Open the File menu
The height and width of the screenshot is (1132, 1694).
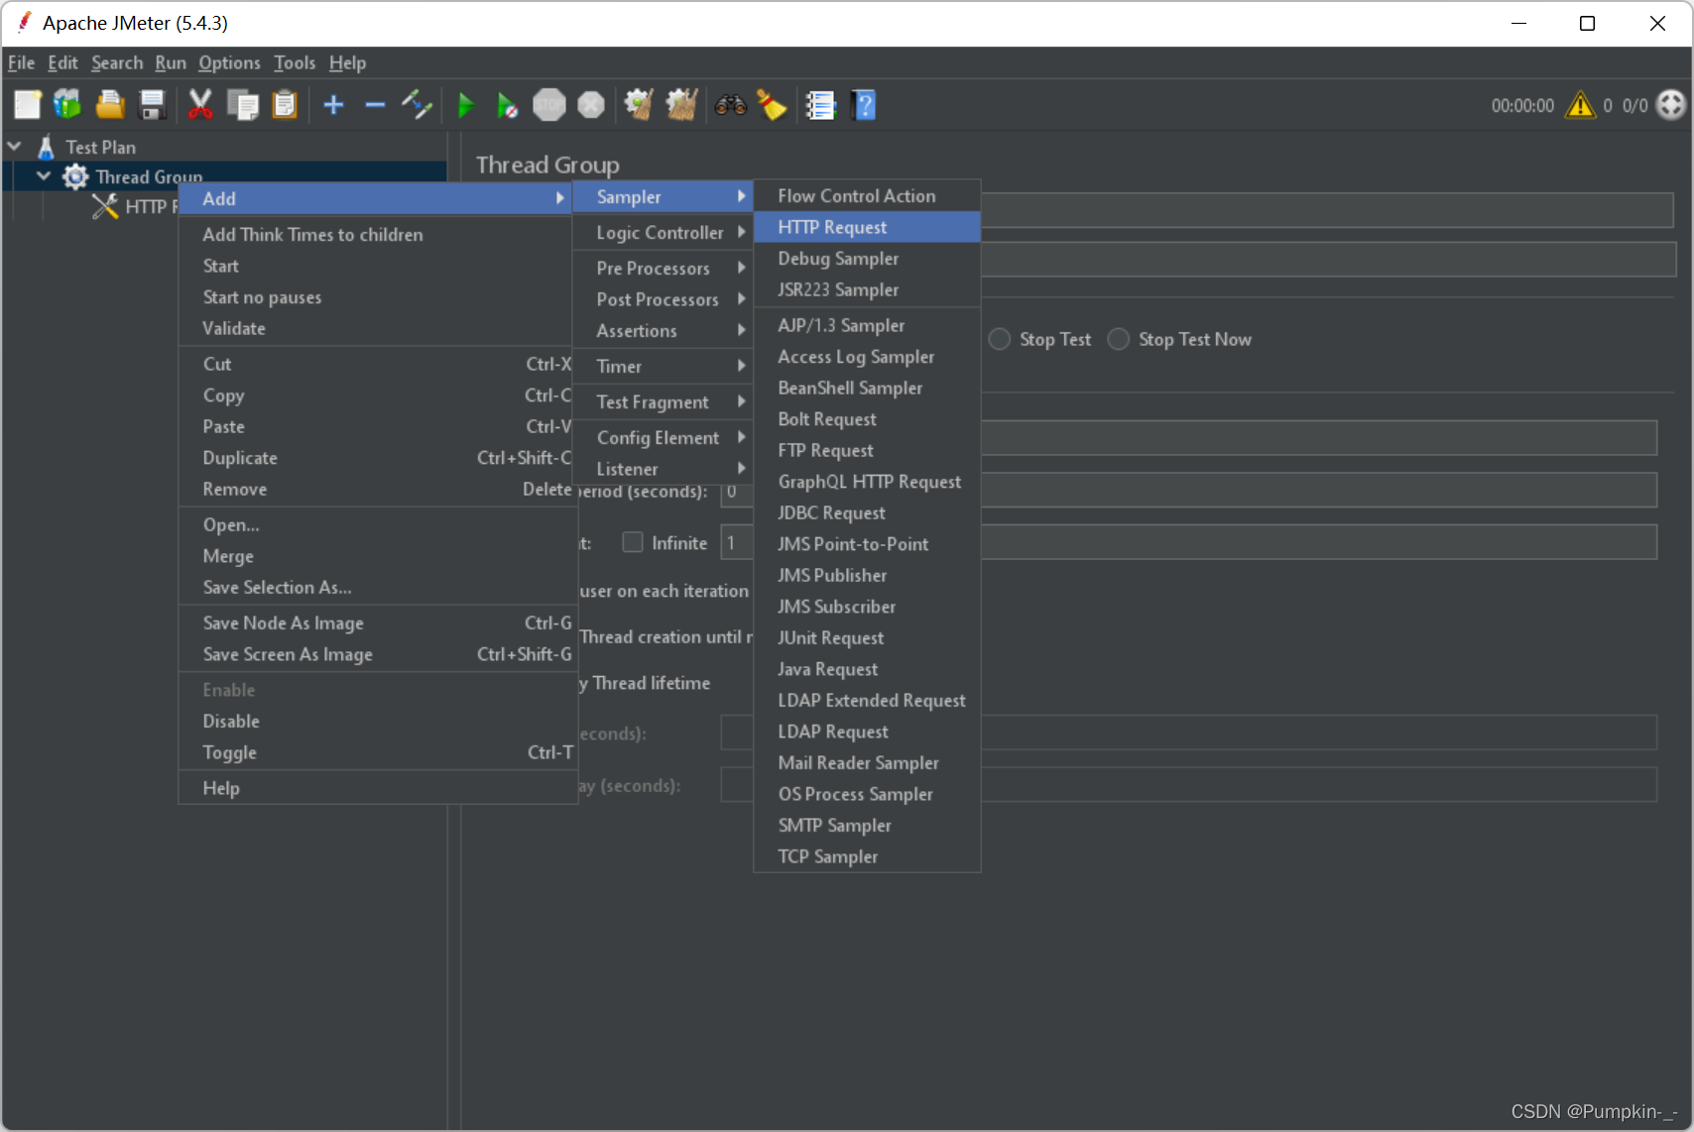point(21,62)
